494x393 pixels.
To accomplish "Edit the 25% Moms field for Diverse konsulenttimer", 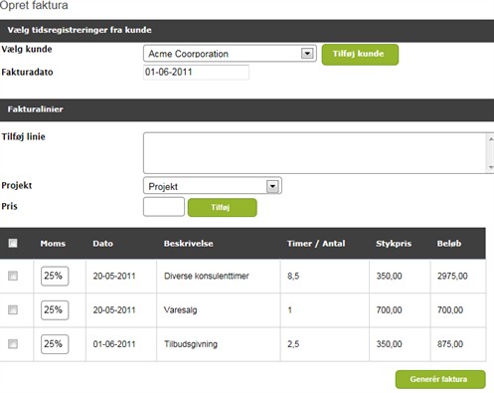I will pyautogui.click(x=55, y=276).
